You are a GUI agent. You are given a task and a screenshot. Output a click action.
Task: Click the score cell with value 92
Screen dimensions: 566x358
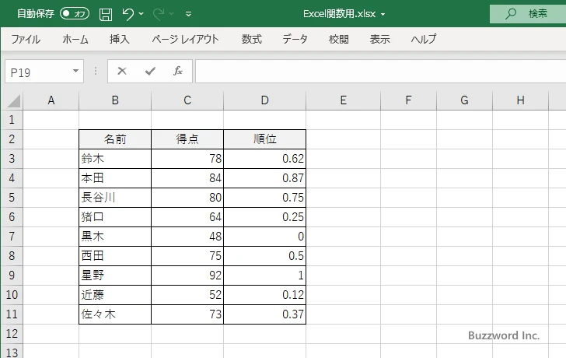[x=187, y=276]
